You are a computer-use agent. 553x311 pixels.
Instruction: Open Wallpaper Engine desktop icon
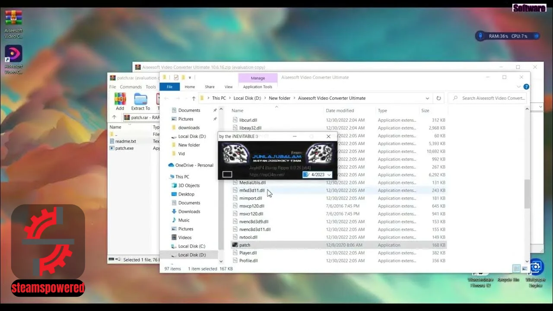536,273
